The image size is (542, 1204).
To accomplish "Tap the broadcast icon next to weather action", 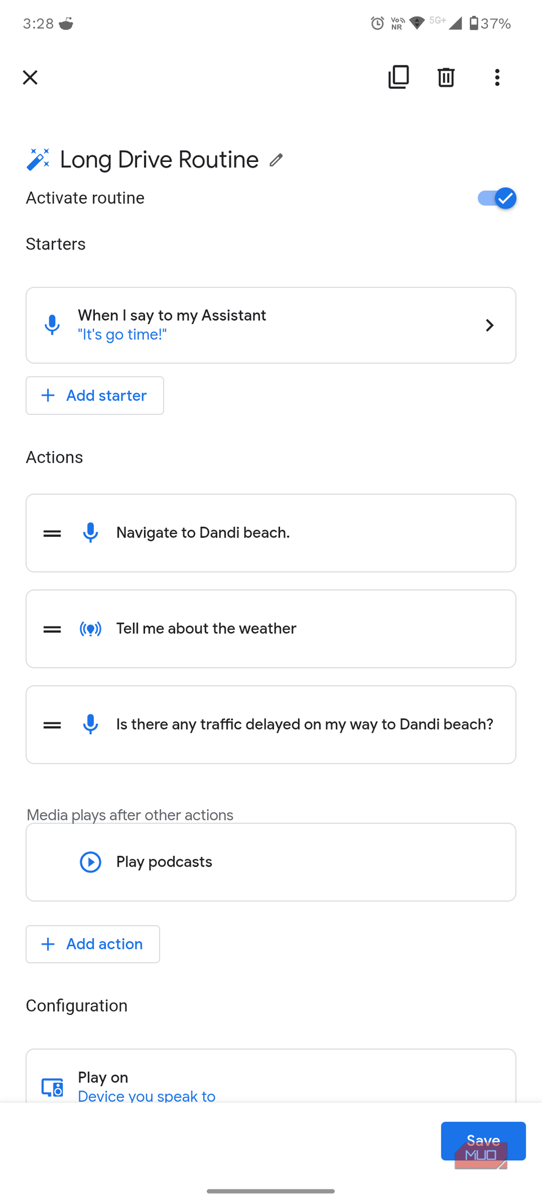I will point(90,628).
